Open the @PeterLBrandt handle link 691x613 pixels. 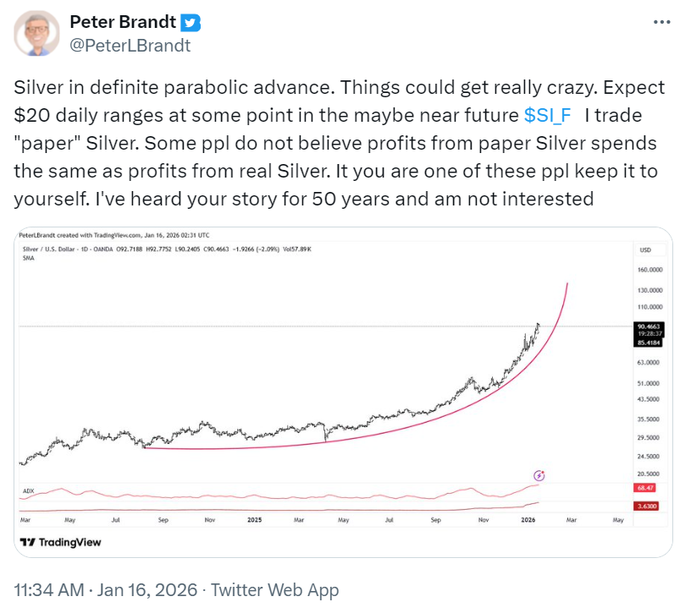tap(130, 45)
